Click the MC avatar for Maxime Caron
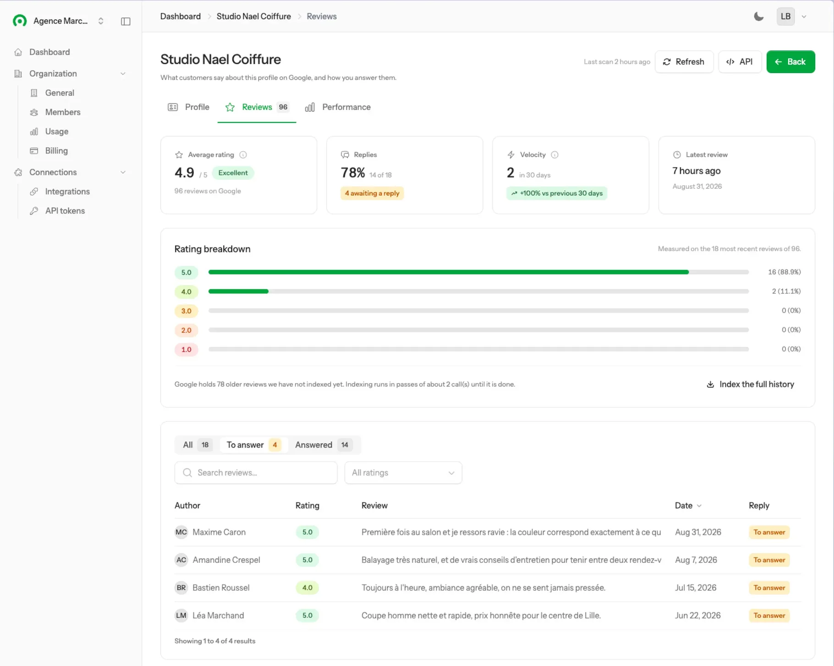 [181, 532]
